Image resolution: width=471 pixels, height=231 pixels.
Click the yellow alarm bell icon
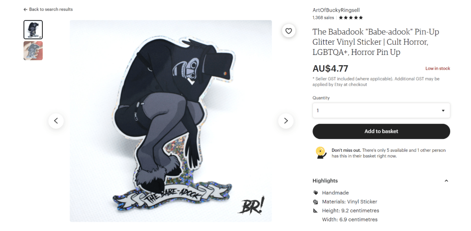(321, 152)
